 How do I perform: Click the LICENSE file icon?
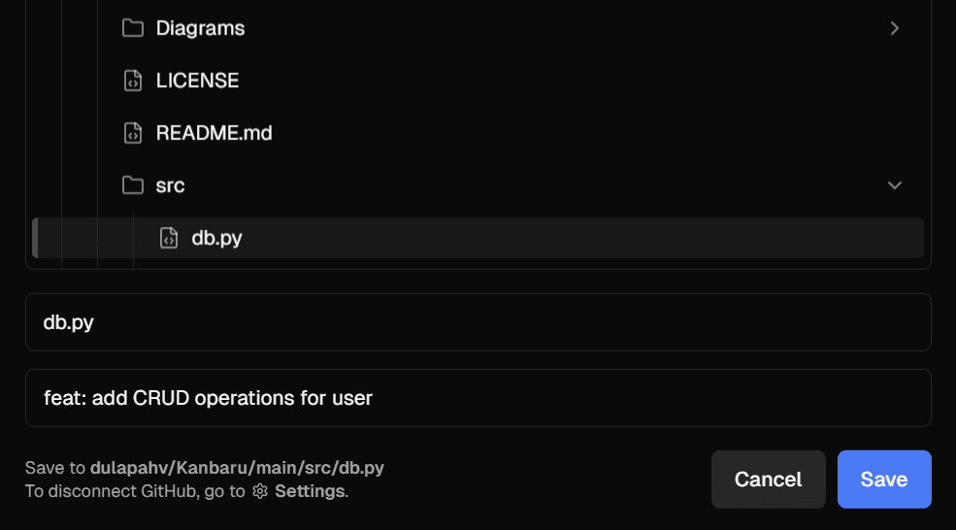(133, 81)
